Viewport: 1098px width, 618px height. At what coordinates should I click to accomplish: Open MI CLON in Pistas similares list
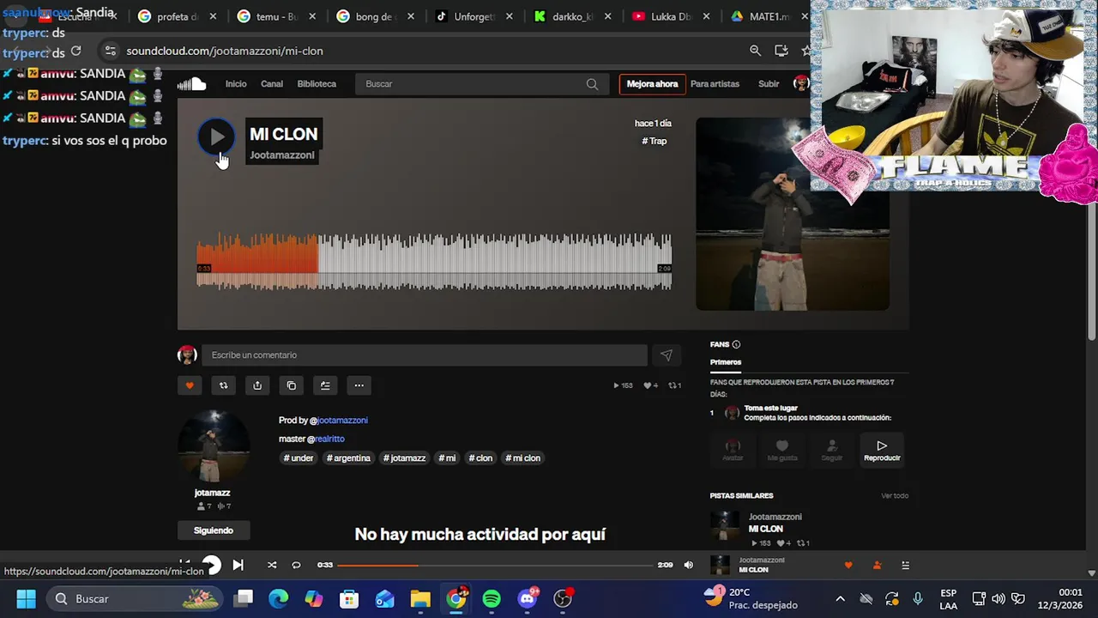766,529
